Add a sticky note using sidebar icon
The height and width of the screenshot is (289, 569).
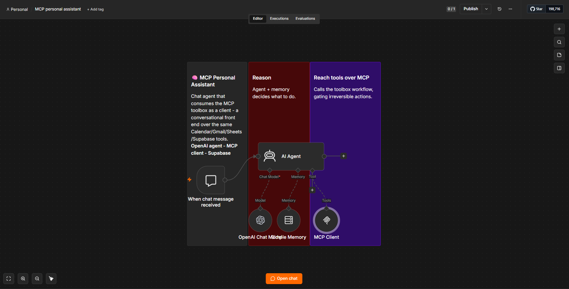tap(559, 55)
